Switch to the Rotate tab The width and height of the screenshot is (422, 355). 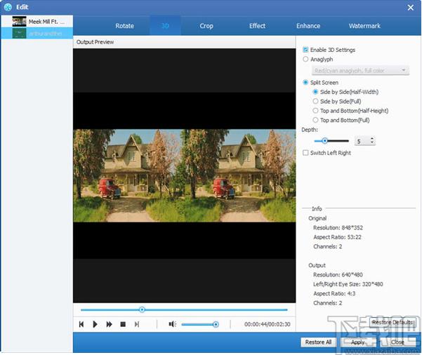[124, 26]
